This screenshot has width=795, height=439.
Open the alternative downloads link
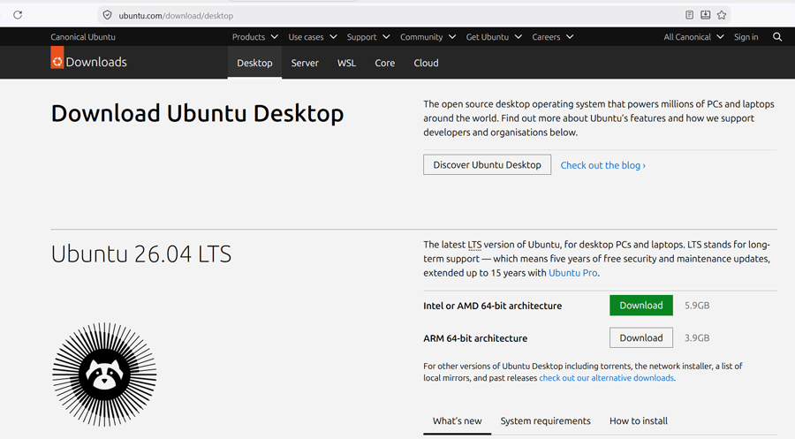(x=606, y=378)
